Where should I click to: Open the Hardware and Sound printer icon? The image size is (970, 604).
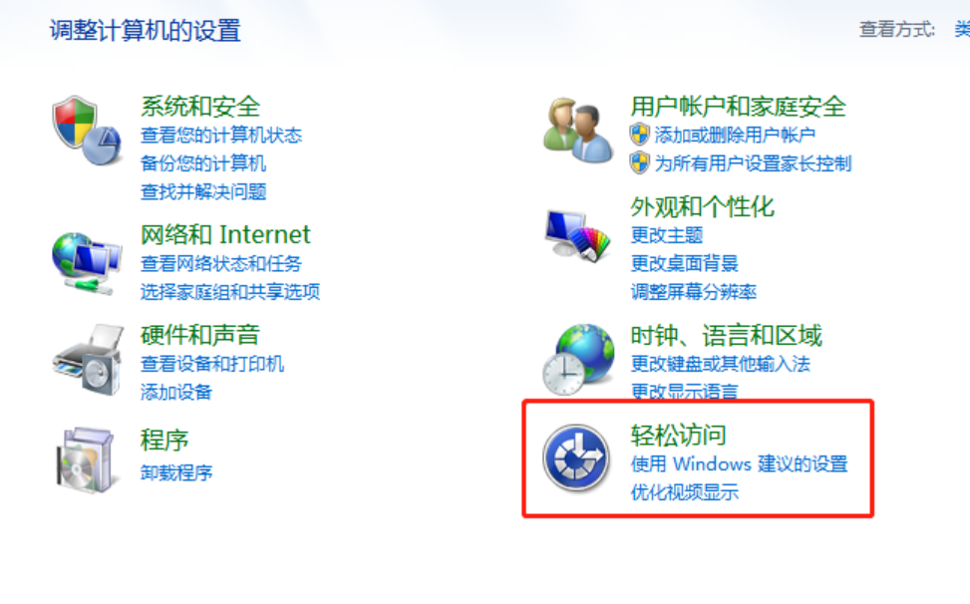point(88,360)
